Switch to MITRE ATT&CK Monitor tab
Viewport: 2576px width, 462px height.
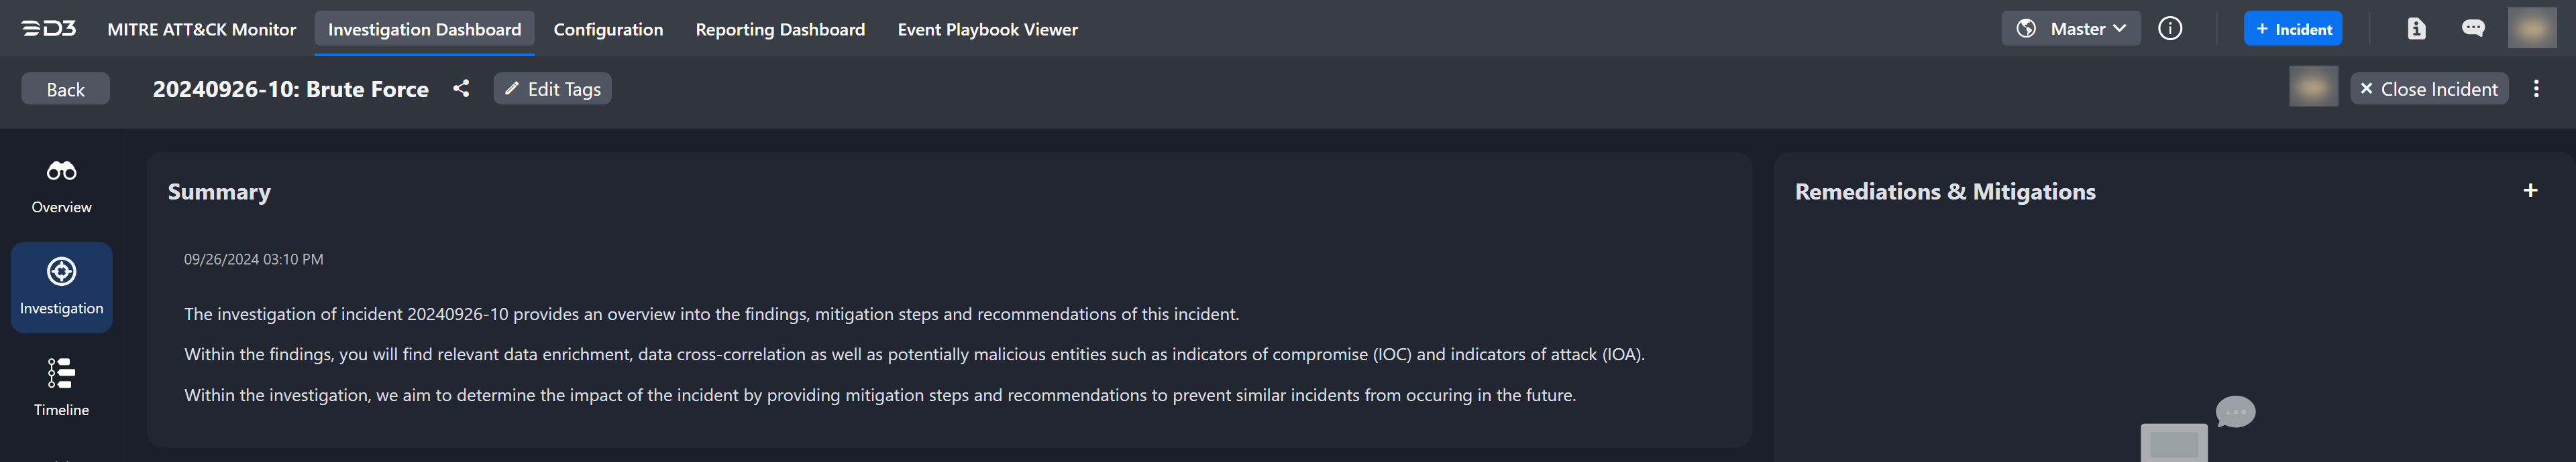[202, 30]
